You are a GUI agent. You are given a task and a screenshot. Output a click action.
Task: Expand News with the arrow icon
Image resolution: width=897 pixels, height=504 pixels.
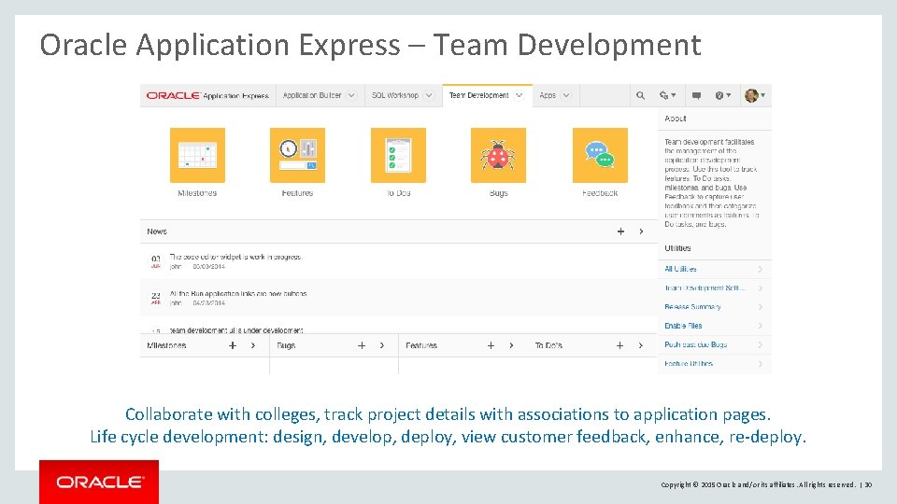pos(641,231)
